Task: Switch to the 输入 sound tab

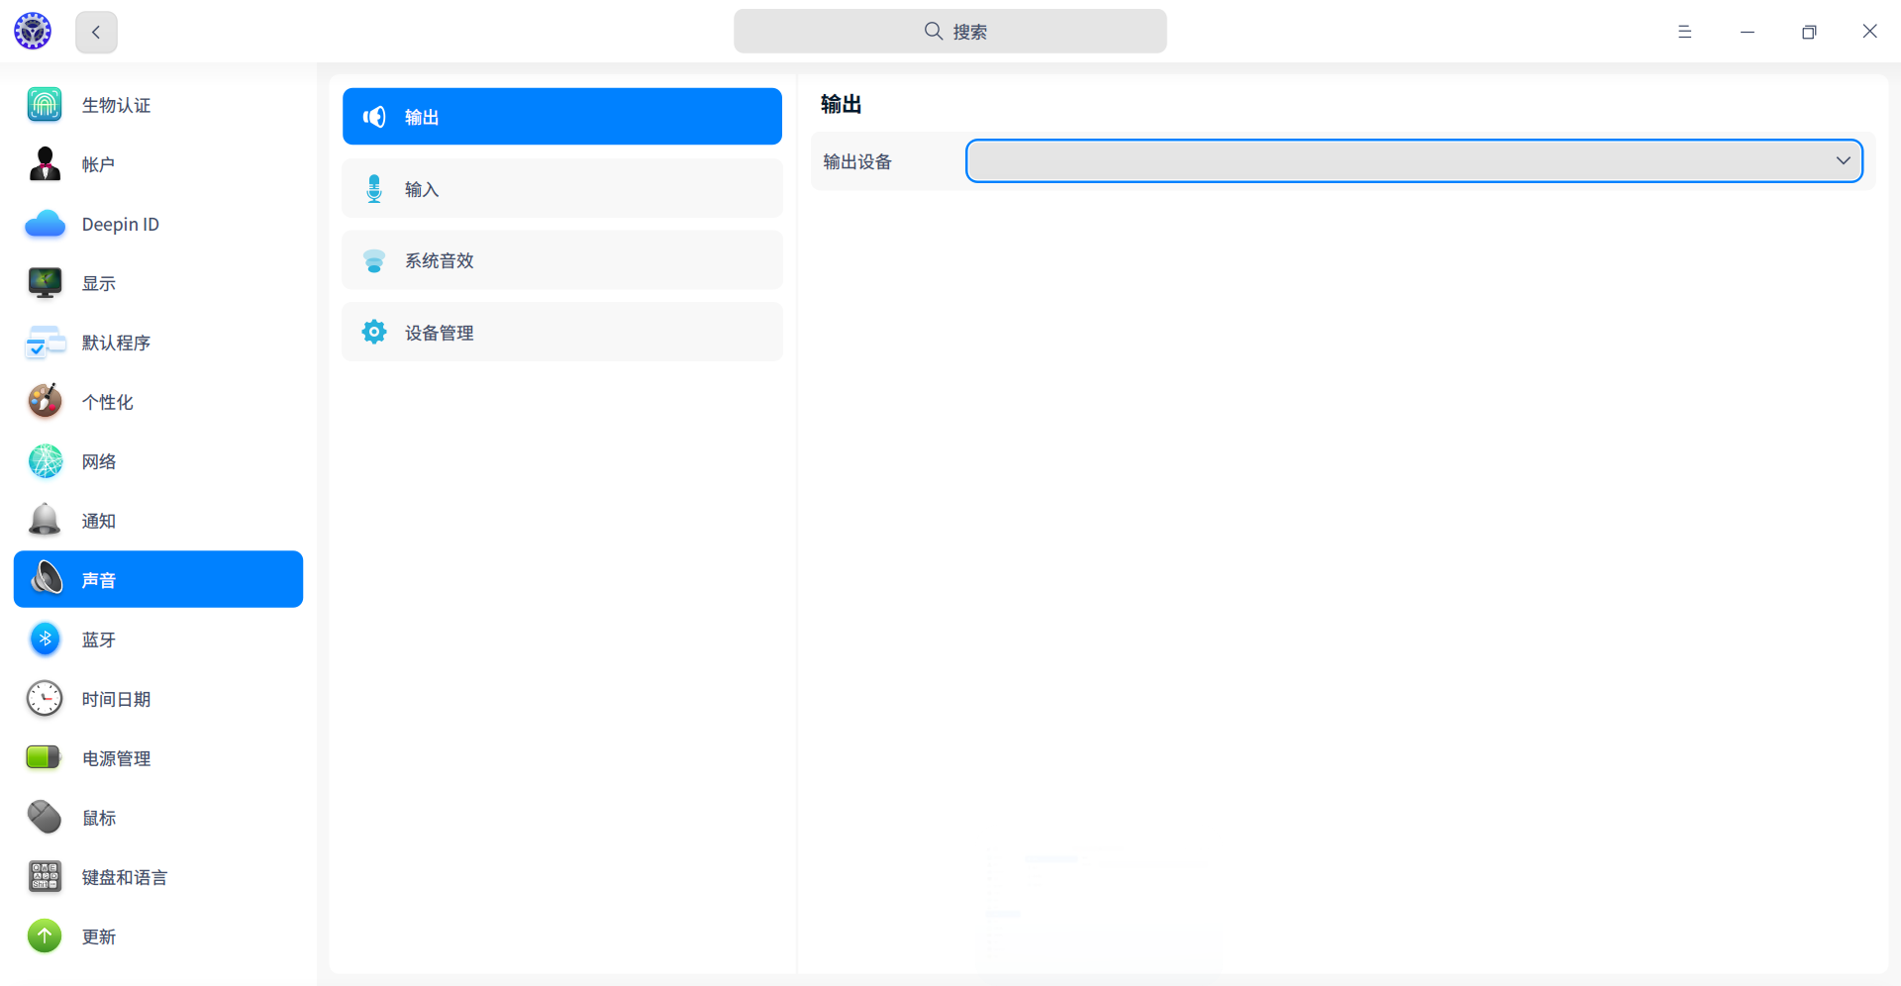Action: (562, 188)
